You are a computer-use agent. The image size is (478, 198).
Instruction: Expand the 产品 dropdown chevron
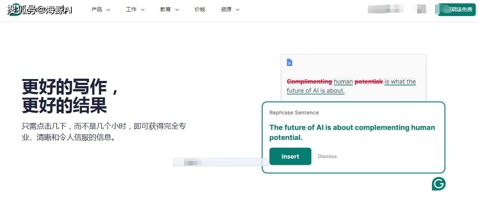(108, 10)
